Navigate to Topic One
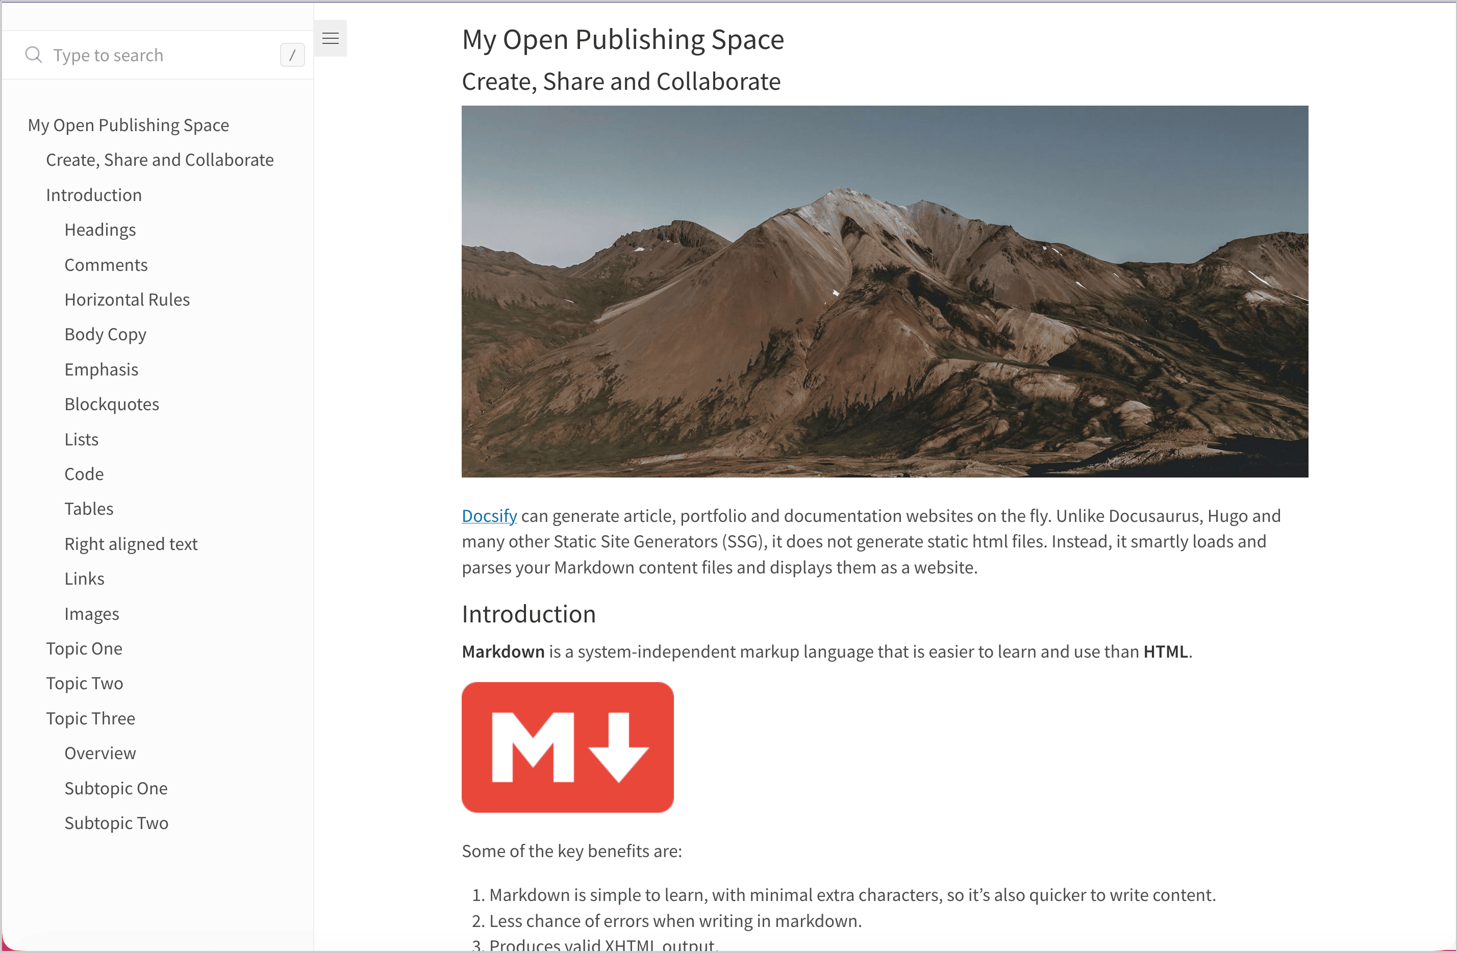1458x953 pixels. click(85, 648)
